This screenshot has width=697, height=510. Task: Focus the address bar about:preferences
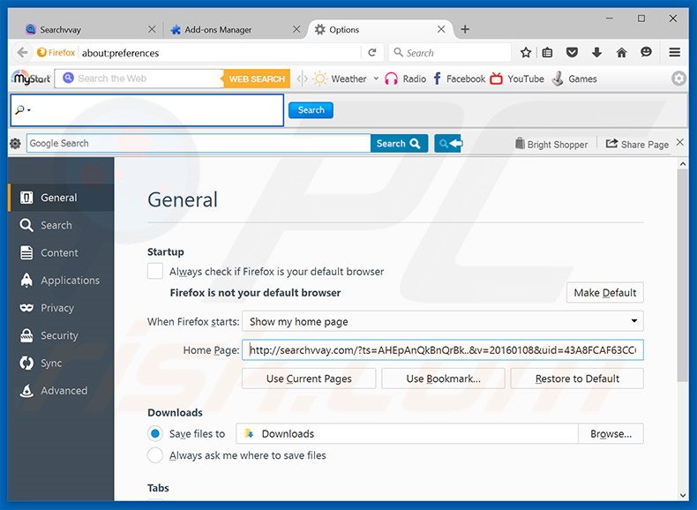220,53
